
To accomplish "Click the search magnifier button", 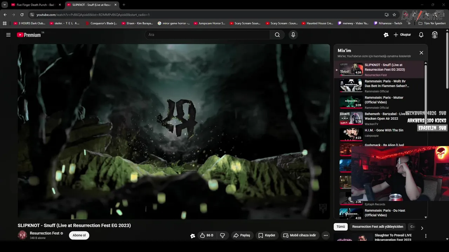I will coord(277,35).
